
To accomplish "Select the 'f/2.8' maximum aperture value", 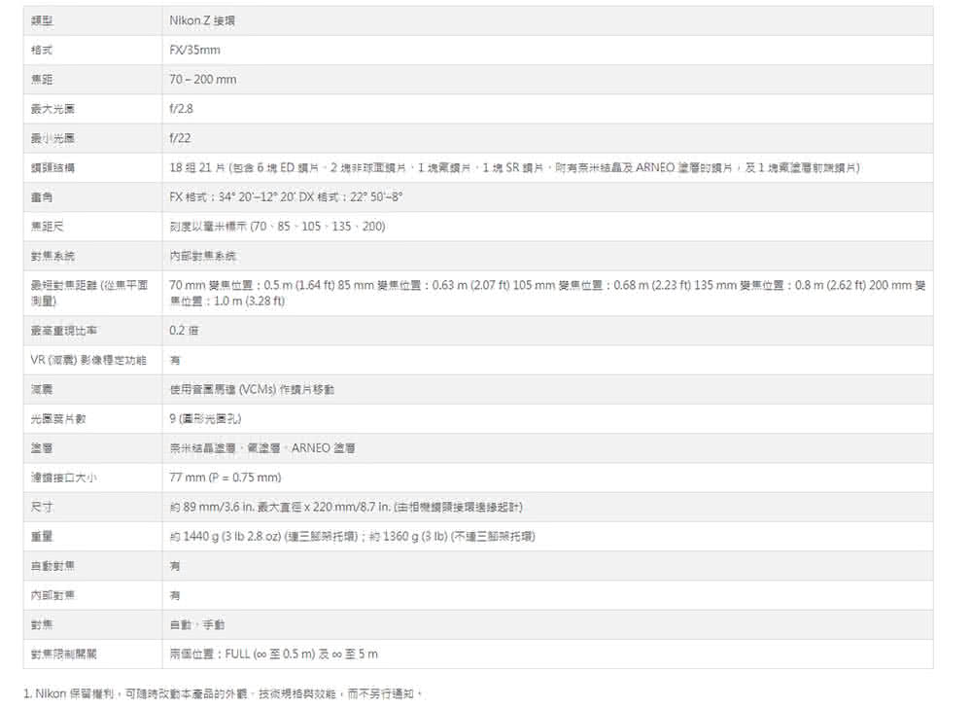I will coord(181,109).
